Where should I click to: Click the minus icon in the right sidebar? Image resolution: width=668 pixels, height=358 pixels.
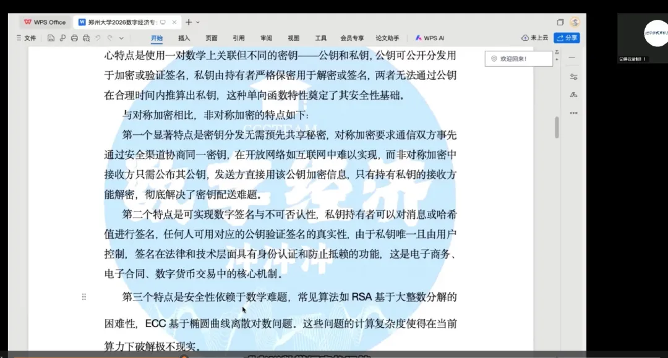pyautogui.click(x=572, y=58)
